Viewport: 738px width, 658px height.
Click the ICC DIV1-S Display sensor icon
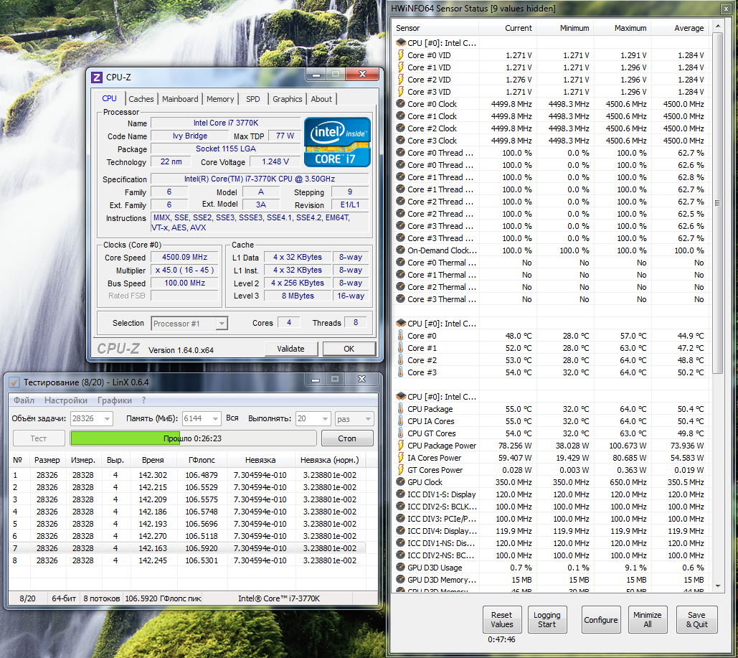pyautogui.click(x=400, y=494)
